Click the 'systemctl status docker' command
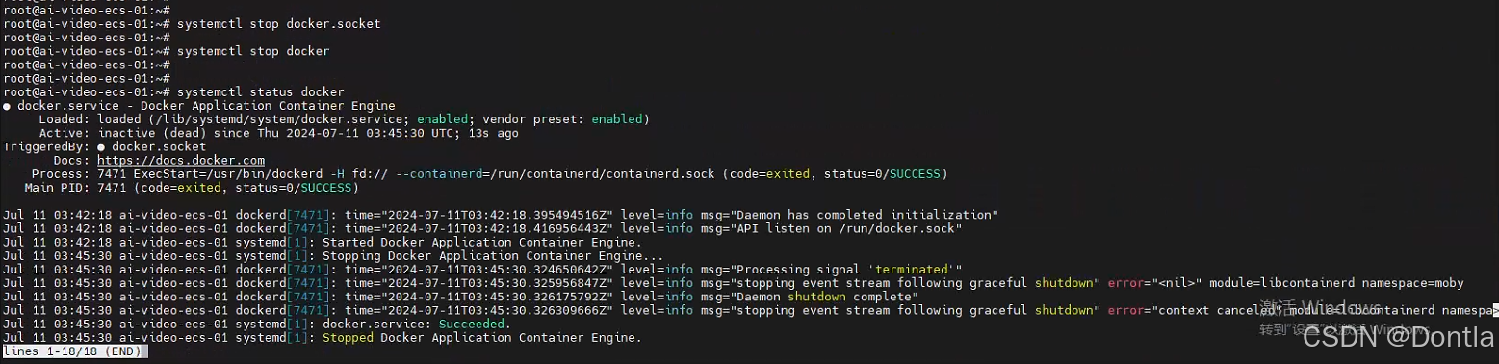Screen dimensions: 1499x364 (260, 91)
